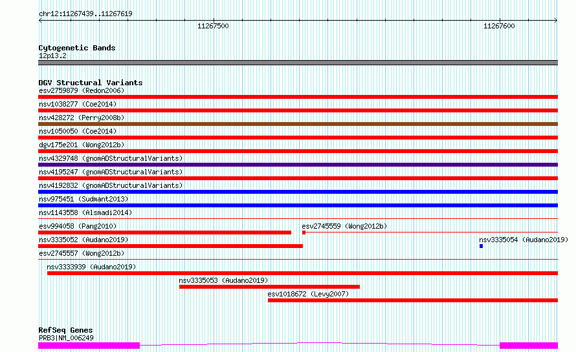The height and width of the screenshot is (352, 576).
Task: Select the red bar under esv994058
Action: (x=164, y=233)
